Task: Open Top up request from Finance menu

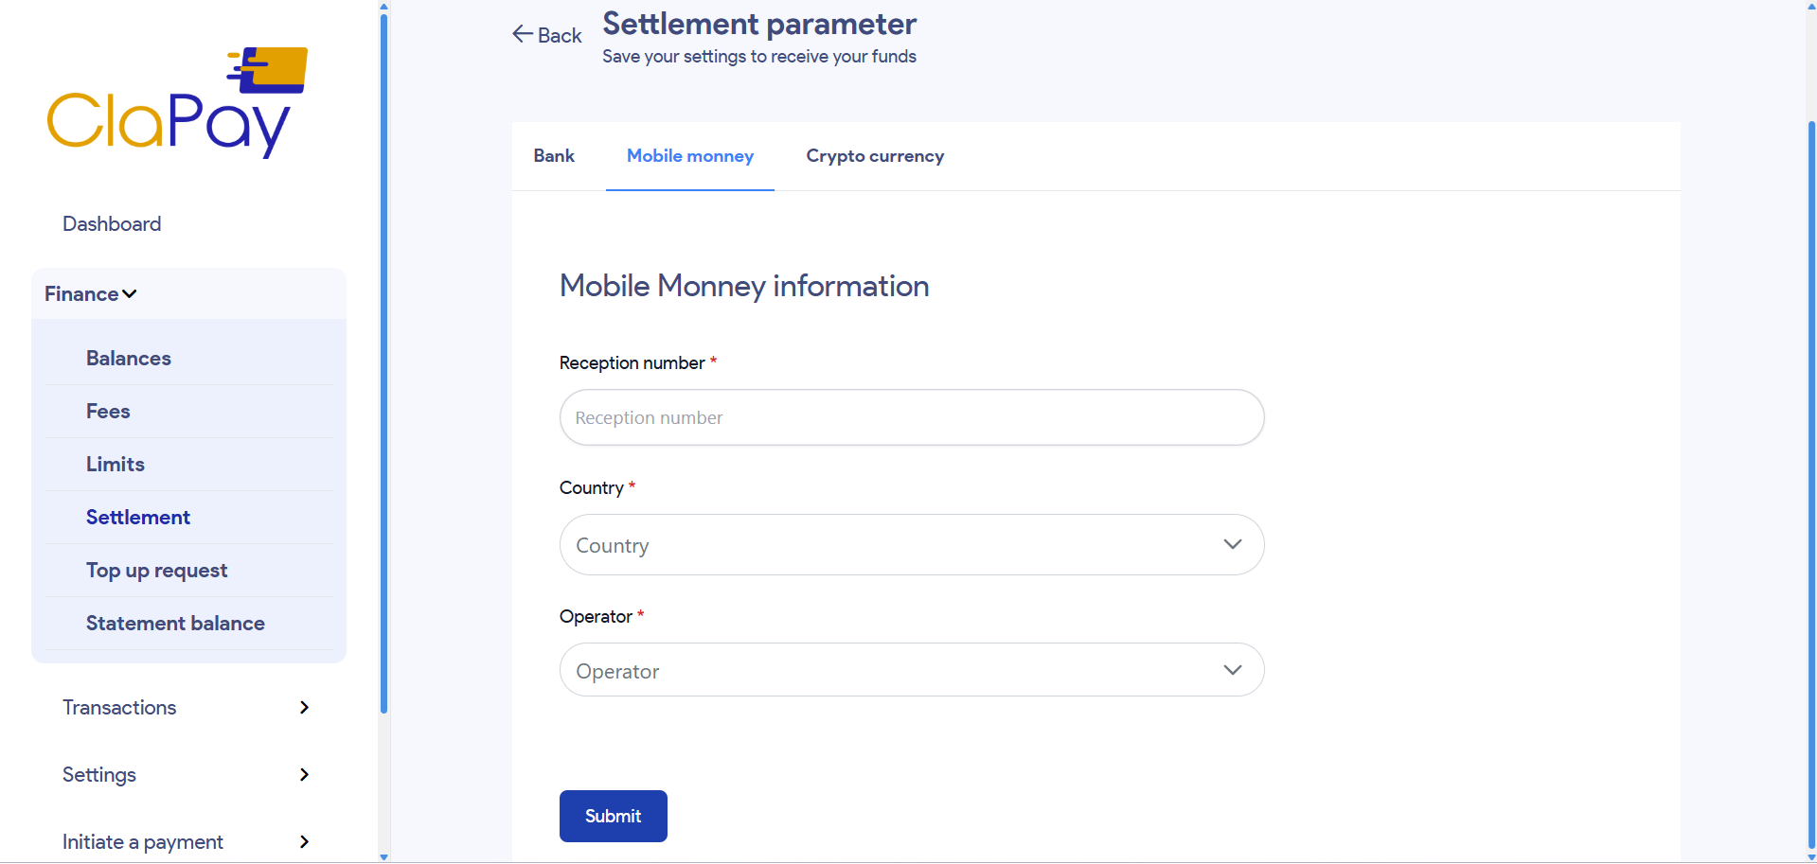Action: [x=156, y=570]
